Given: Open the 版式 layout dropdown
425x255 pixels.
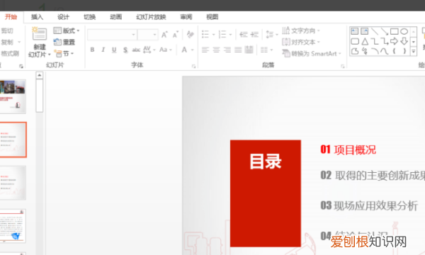Looking at the screenshot, I should click(x=67, y=30).
